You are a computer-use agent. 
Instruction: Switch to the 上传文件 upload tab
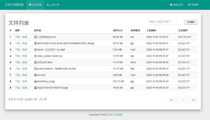[53, 5]
